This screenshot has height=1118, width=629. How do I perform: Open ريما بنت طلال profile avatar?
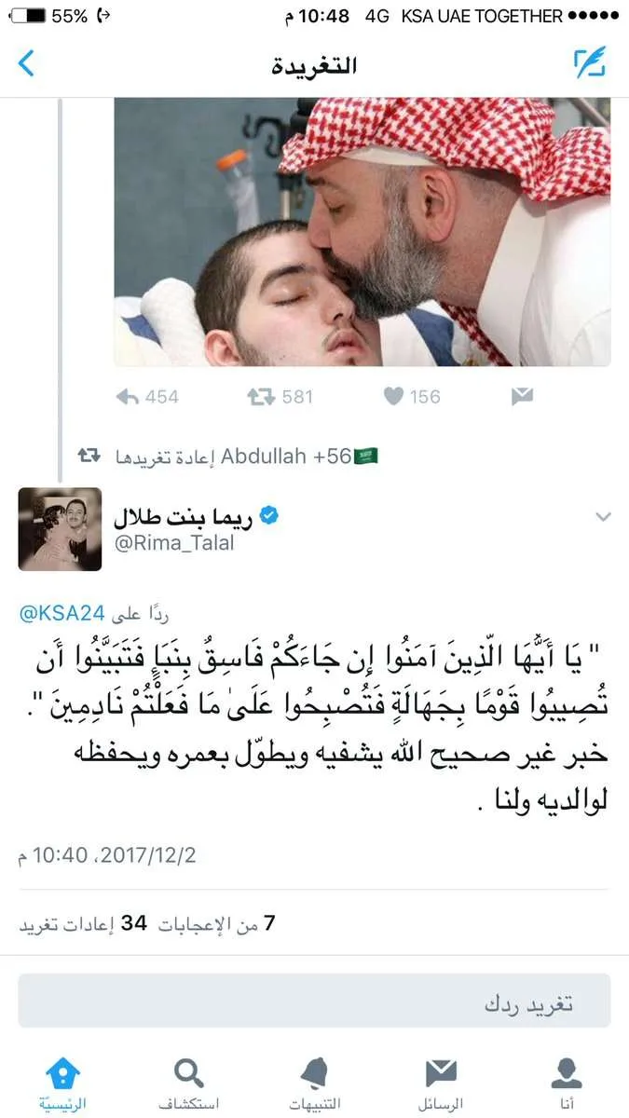60,529
